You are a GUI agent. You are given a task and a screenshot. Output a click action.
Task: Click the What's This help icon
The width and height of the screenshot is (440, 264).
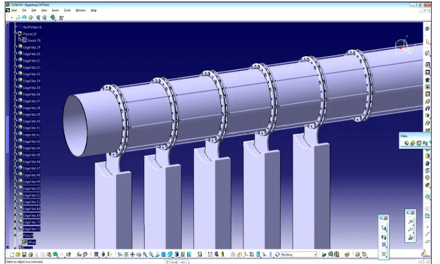point(69,255)
